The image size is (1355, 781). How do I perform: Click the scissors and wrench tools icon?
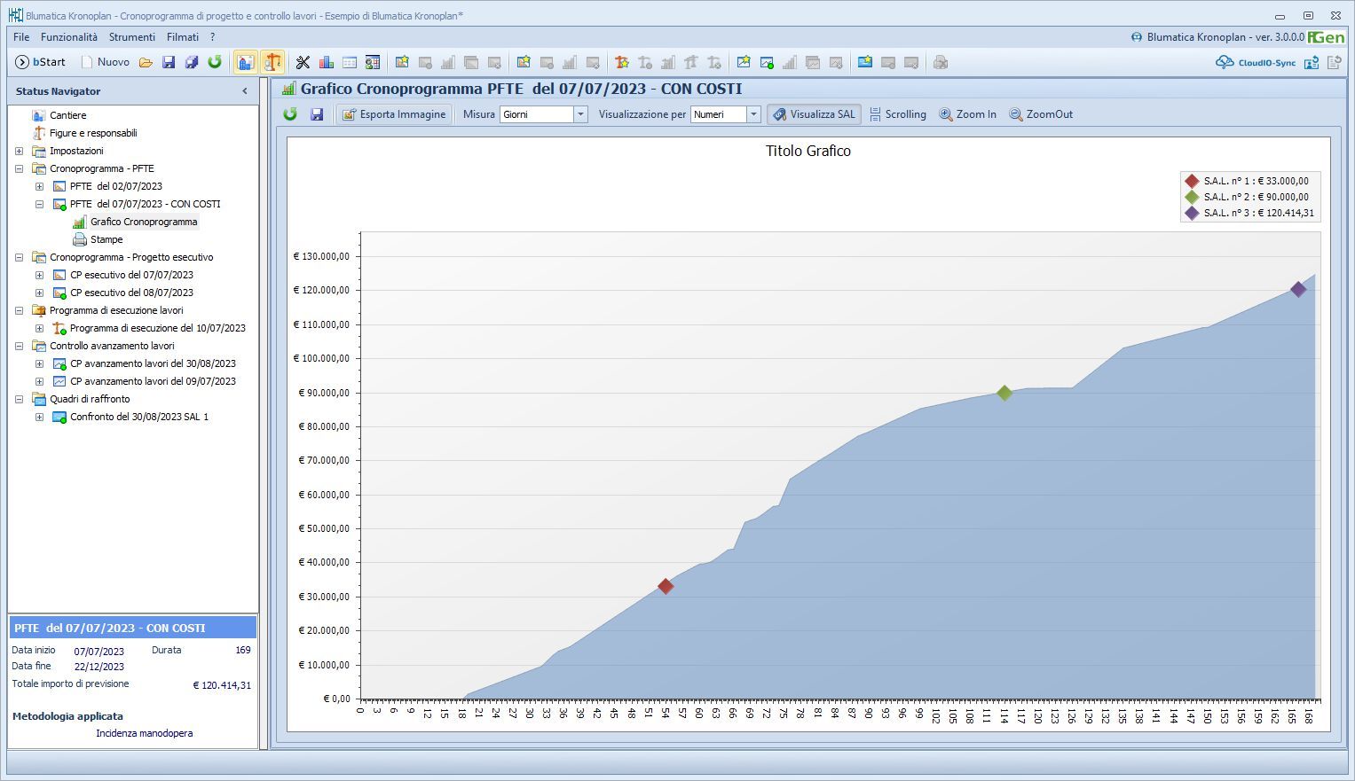click(303, 62)
